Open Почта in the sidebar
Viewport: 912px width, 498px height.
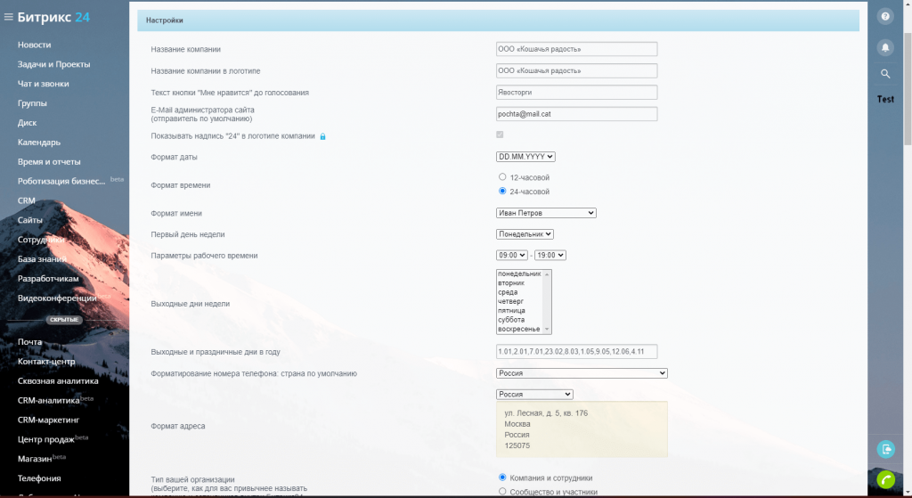tap(29, 342)
